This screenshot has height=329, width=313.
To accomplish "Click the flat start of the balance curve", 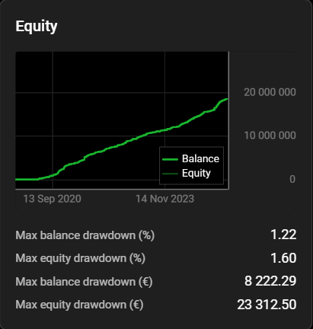I will click(27, 179).
